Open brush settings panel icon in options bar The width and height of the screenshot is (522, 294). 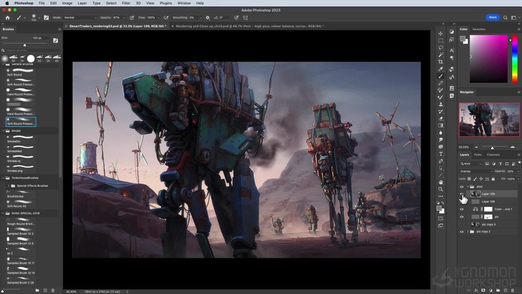[46, 18]
